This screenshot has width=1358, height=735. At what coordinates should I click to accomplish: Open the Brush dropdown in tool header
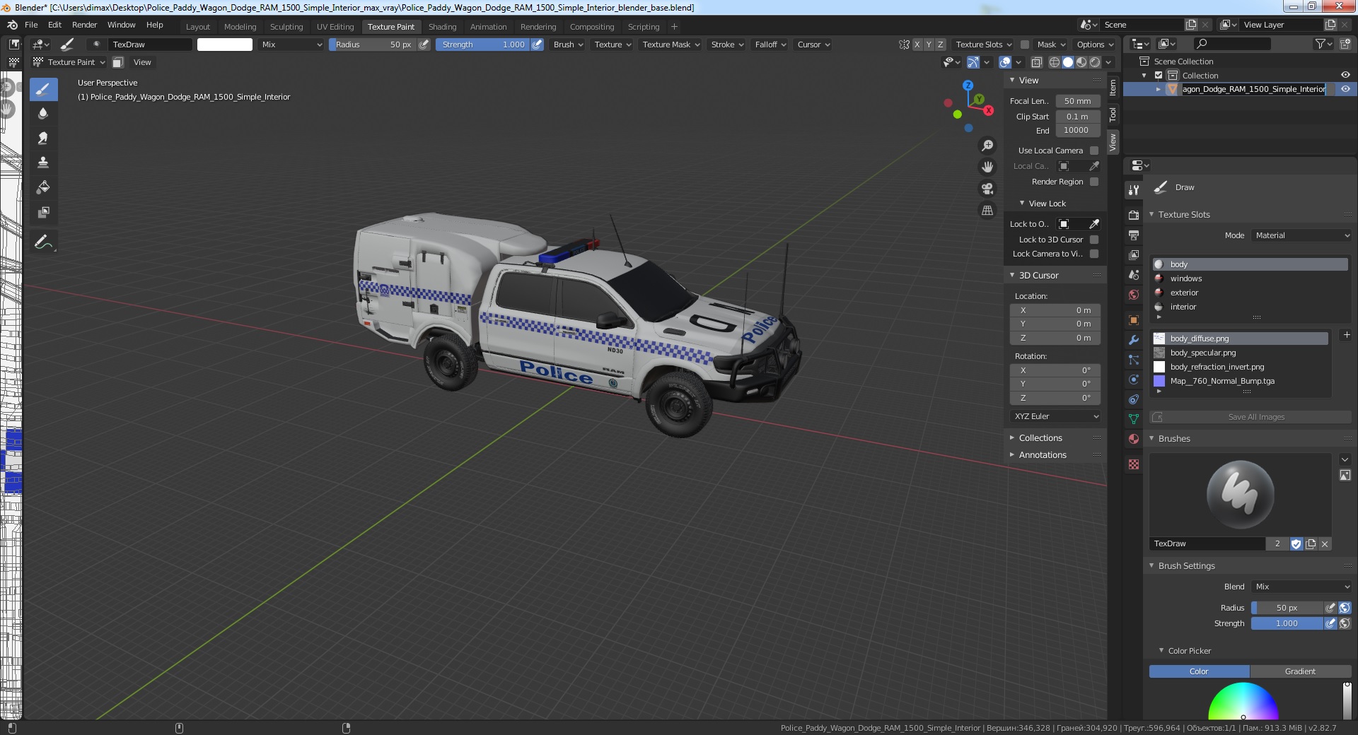tap(568, 45)
